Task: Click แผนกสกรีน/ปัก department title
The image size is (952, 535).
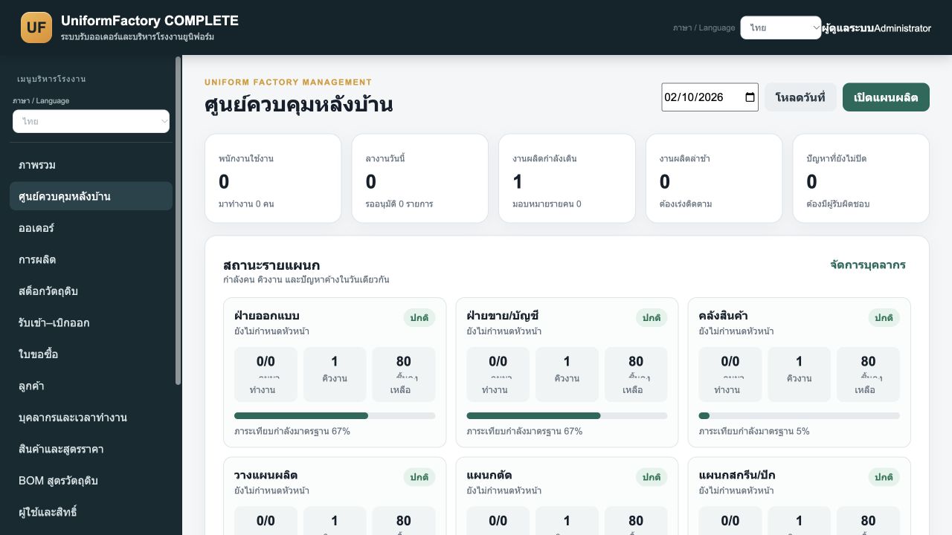Action: (737, 475)
